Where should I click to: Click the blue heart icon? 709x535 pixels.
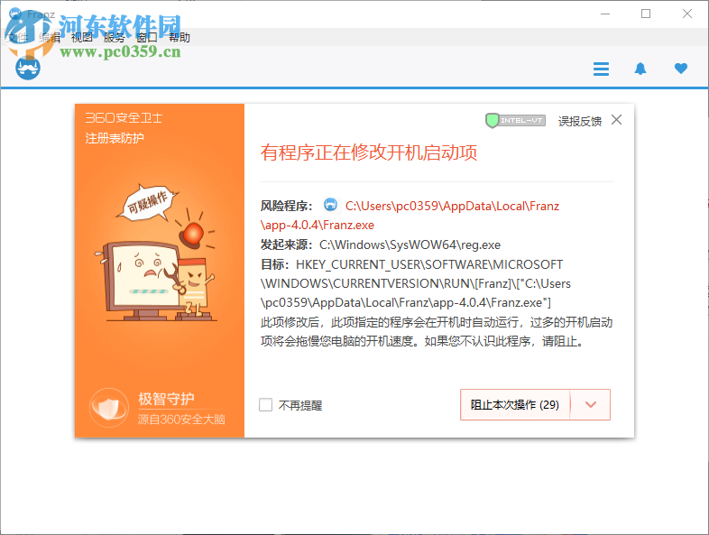point(681,69)
